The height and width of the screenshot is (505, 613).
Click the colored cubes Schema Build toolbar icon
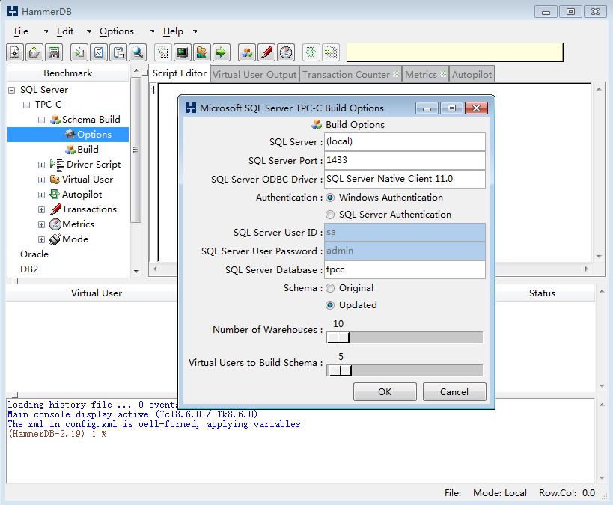(x=247, y=52)
